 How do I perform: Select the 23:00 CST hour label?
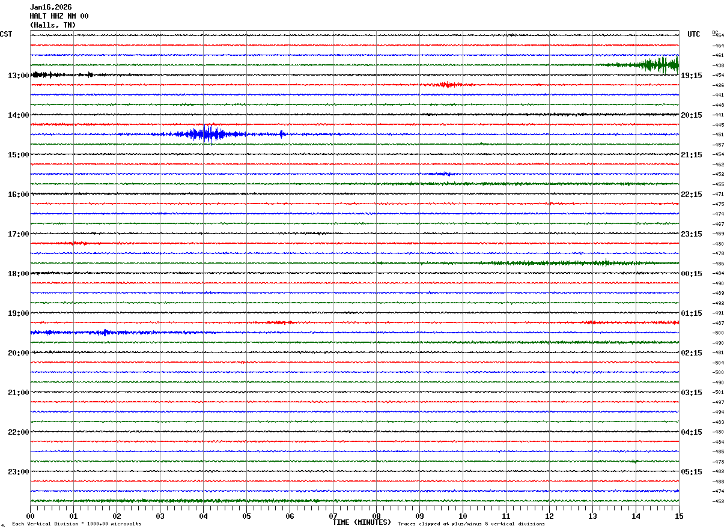coord(18,472)
